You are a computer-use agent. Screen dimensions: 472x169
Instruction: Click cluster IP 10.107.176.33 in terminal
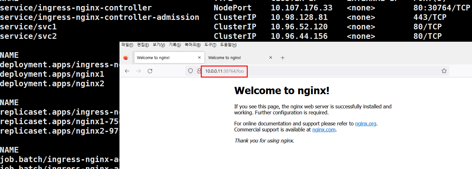coord(301,8)
